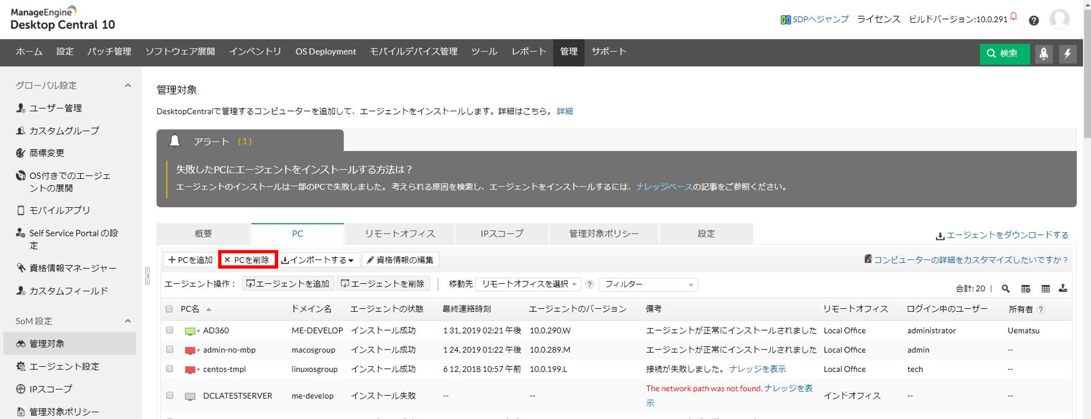This screenshot has width=1091, height=419.
Task: Open the user profile avatar
Action: tap(1059, 20)
